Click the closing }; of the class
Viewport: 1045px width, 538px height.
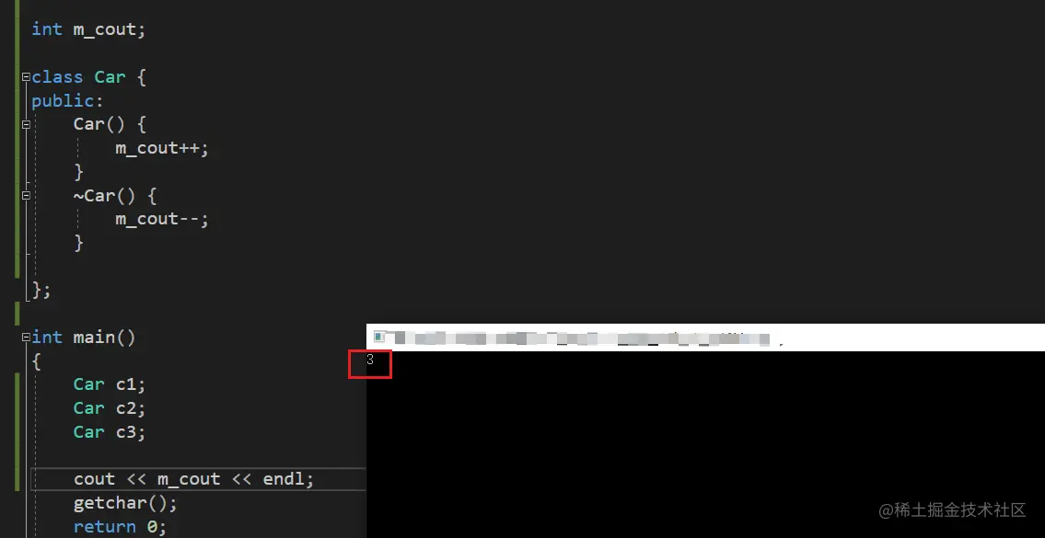coord(41,291)
